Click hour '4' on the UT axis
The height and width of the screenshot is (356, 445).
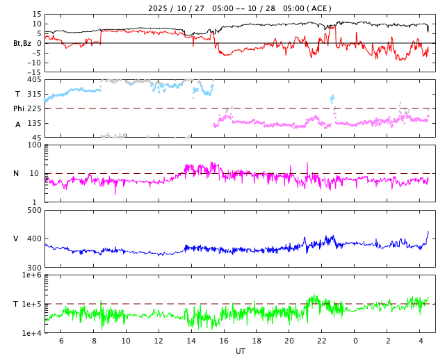[x=421, y=341]
